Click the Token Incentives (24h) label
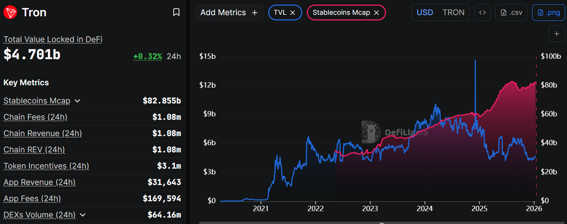The height and width of the screenshot is (224, 567). (46, 166)
